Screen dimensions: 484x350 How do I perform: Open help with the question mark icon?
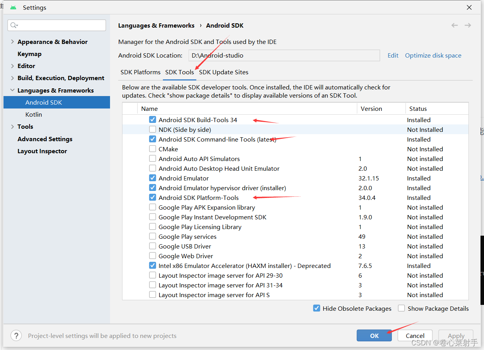click(16, 336)
